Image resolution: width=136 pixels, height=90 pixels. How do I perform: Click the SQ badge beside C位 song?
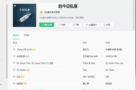pos(22,77)
